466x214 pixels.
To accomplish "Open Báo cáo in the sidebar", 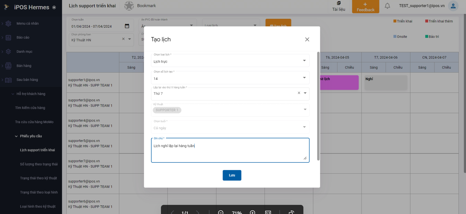I will coord(23,38).
